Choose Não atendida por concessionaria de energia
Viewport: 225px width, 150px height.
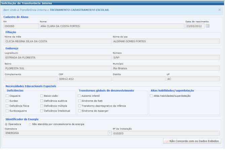coord(30,124)
